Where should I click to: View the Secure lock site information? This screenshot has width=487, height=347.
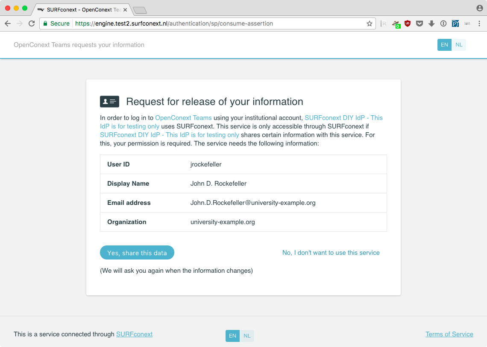tap(56, 23)
